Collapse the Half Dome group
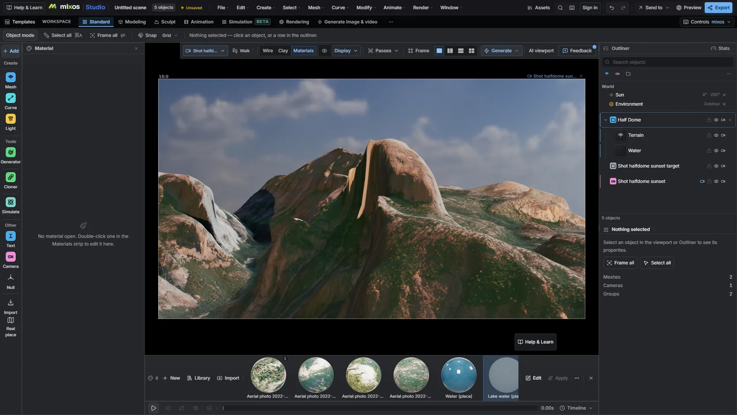737x415 pixels. (605, 120)
